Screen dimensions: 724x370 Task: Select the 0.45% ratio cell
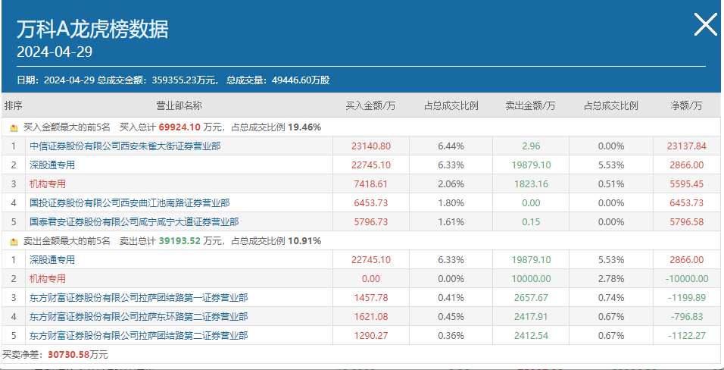click(451, 317)
